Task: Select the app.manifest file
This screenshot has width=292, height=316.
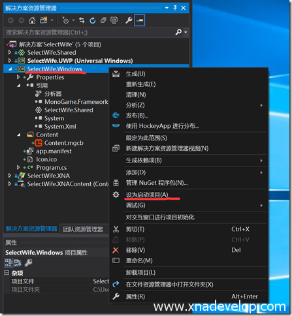Action: [54, 151]
